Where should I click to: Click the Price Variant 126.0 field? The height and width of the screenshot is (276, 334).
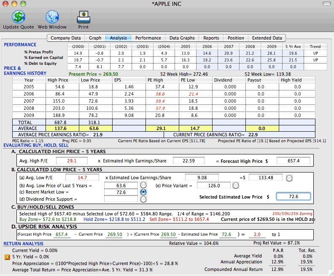pyautogui.click(x=214, y=186)
